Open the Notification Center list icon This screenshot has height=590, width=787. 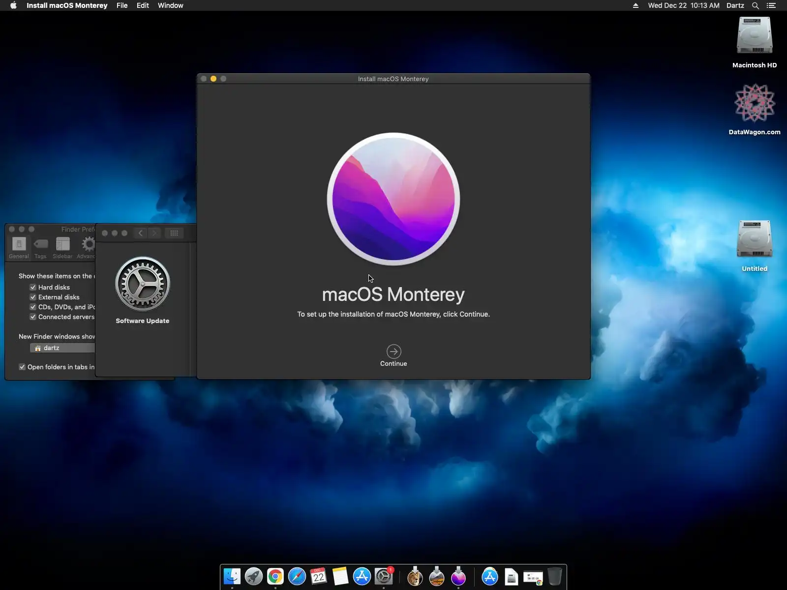(x=771, y=5)
